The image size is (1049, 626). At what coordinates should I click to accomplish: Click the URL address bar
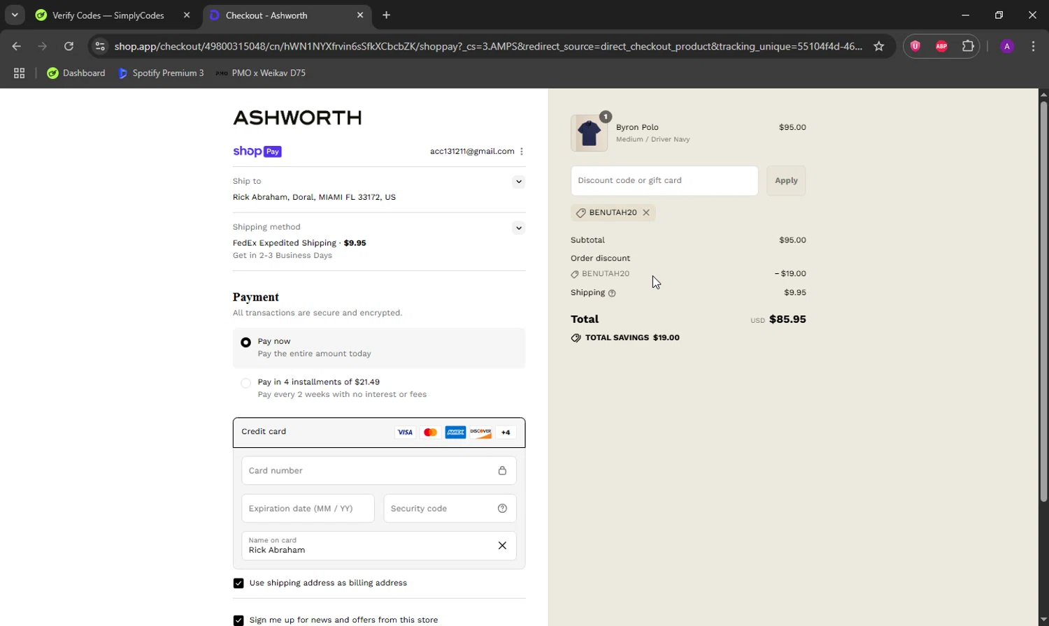pos(488,46)
